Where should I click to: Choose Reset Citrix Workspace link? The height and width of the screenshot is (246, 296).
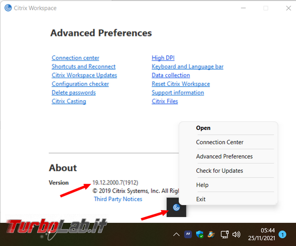click(x=181, y=84)
